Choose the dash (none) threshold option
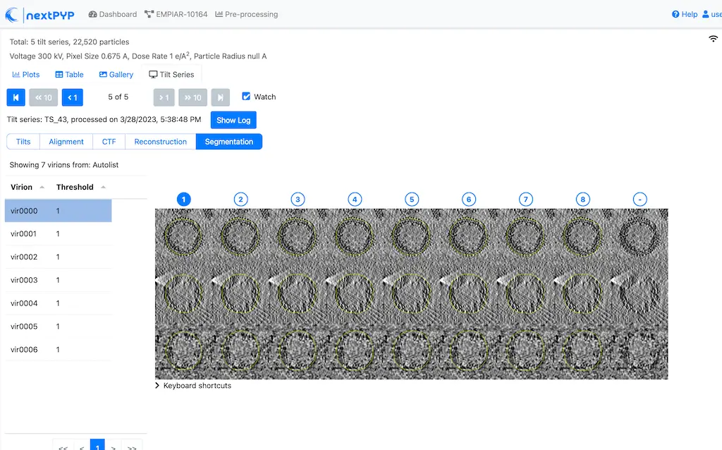This screenshot has height=450, width=722. [640, 200]
